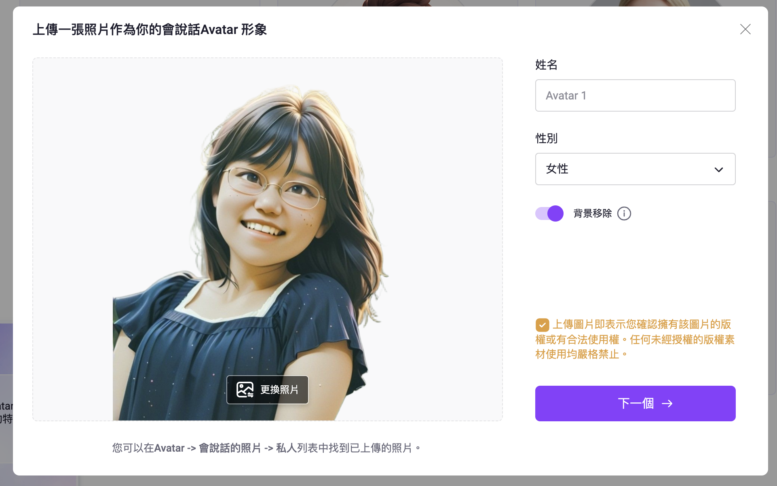Focus the Avatar 1 name input
The height and width of the screenshot is (486, 777).
coord(635,95)
